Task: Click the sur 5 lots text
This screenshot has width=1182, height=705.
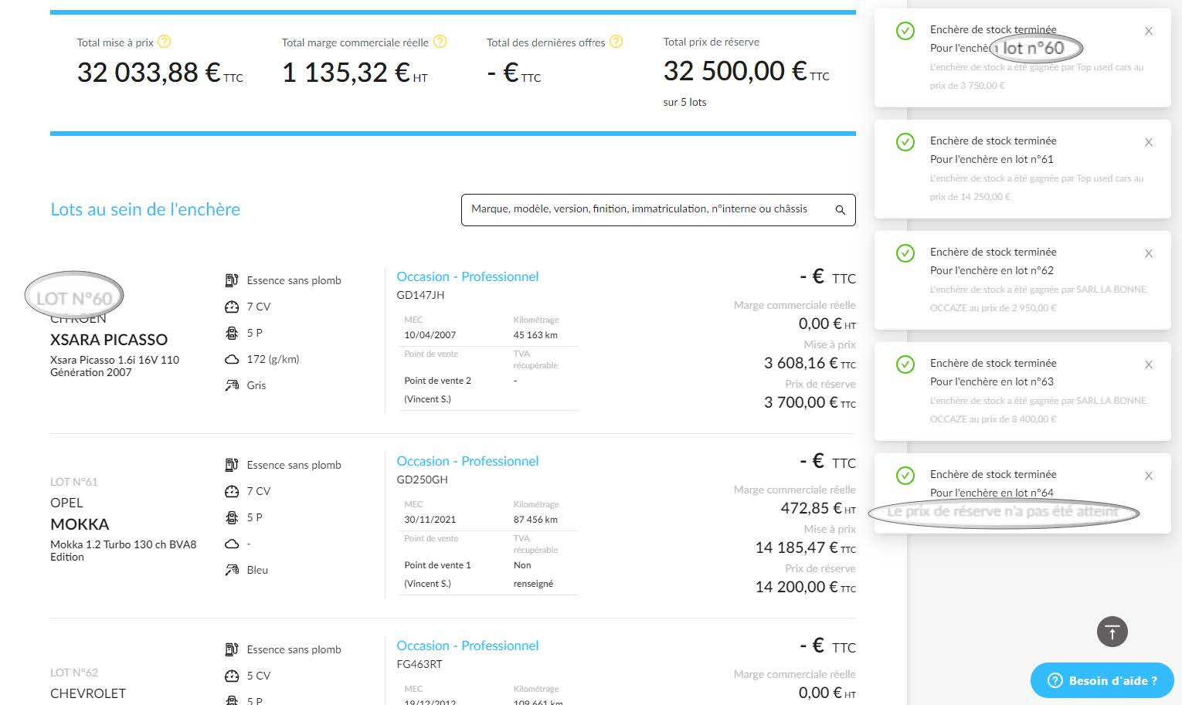Action: pos(684,102)
